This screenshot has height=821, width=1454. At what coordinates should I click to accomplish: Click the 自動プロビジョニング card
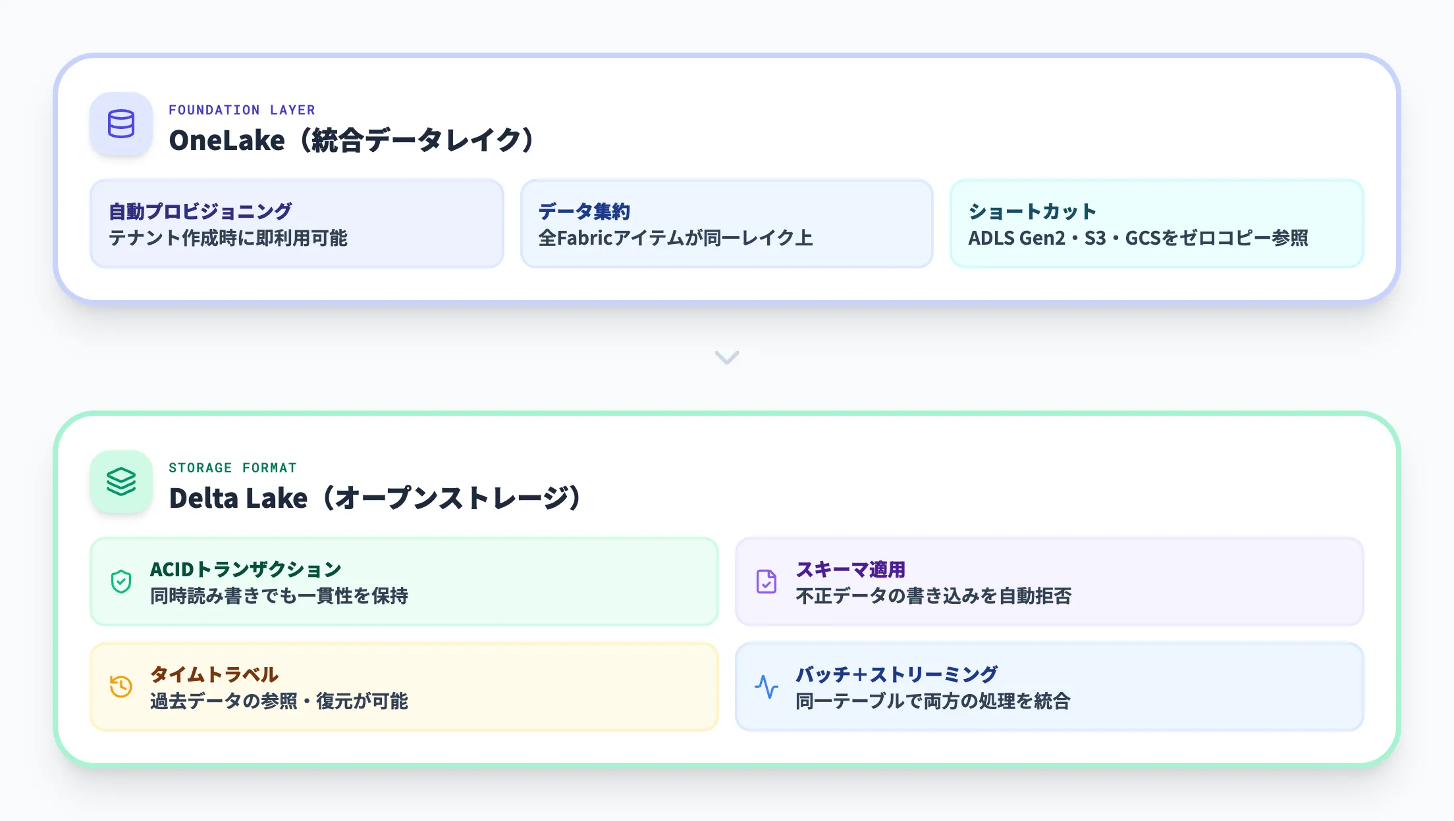(297, 224)
